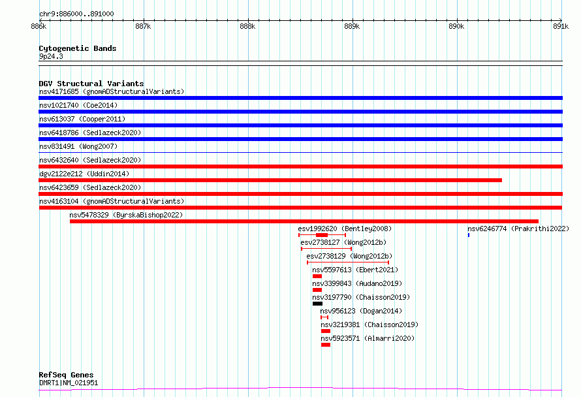Click the Cytogenetic Bands track title
Viewport: 581px width, 397px height.
(78, 48)
